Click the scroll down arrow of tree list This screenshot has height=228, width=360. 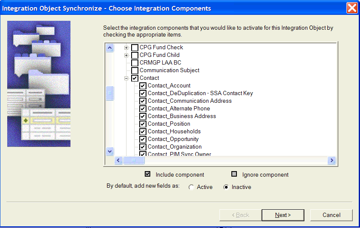coord(110,151)
